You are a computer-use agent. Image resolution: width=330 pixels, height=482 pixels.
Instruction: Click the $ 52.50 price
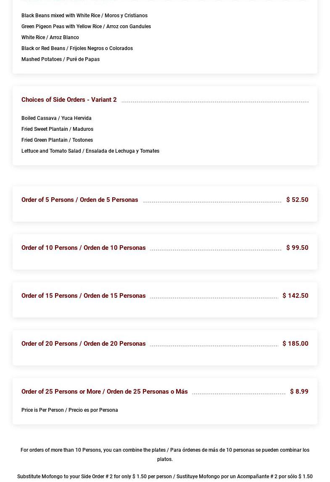(x=297, y=200)
